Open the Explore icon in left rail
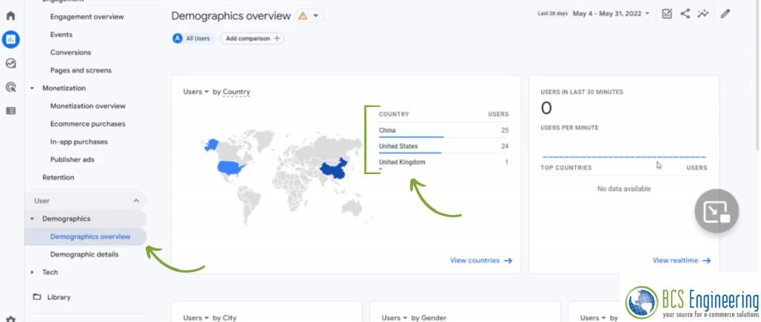 click(x=10, y=63)
